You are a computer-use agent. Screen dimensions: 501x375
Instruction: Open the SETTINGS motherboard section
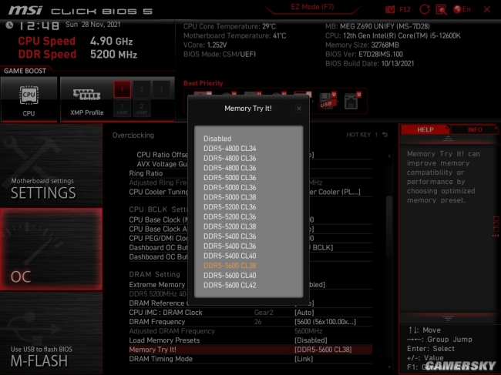point(51,166)
